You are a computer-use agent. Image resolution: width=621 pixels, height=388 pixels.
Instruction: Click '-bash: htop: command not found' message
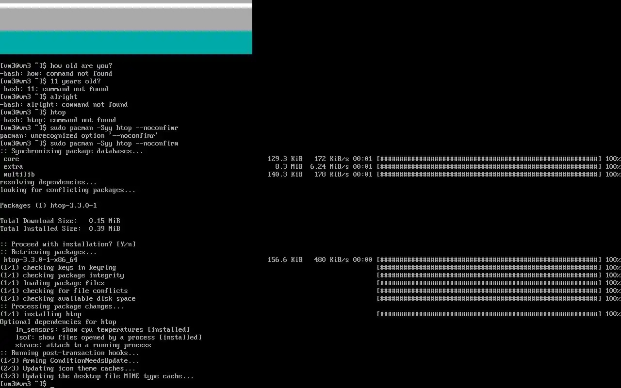[x=58, y=120]
